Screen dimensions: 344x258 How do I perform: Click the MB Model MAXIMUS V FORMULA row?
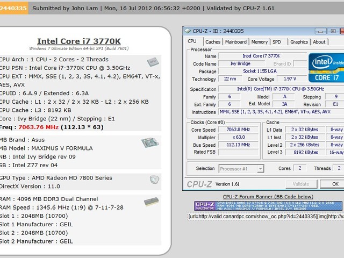(x=46, y=148)
